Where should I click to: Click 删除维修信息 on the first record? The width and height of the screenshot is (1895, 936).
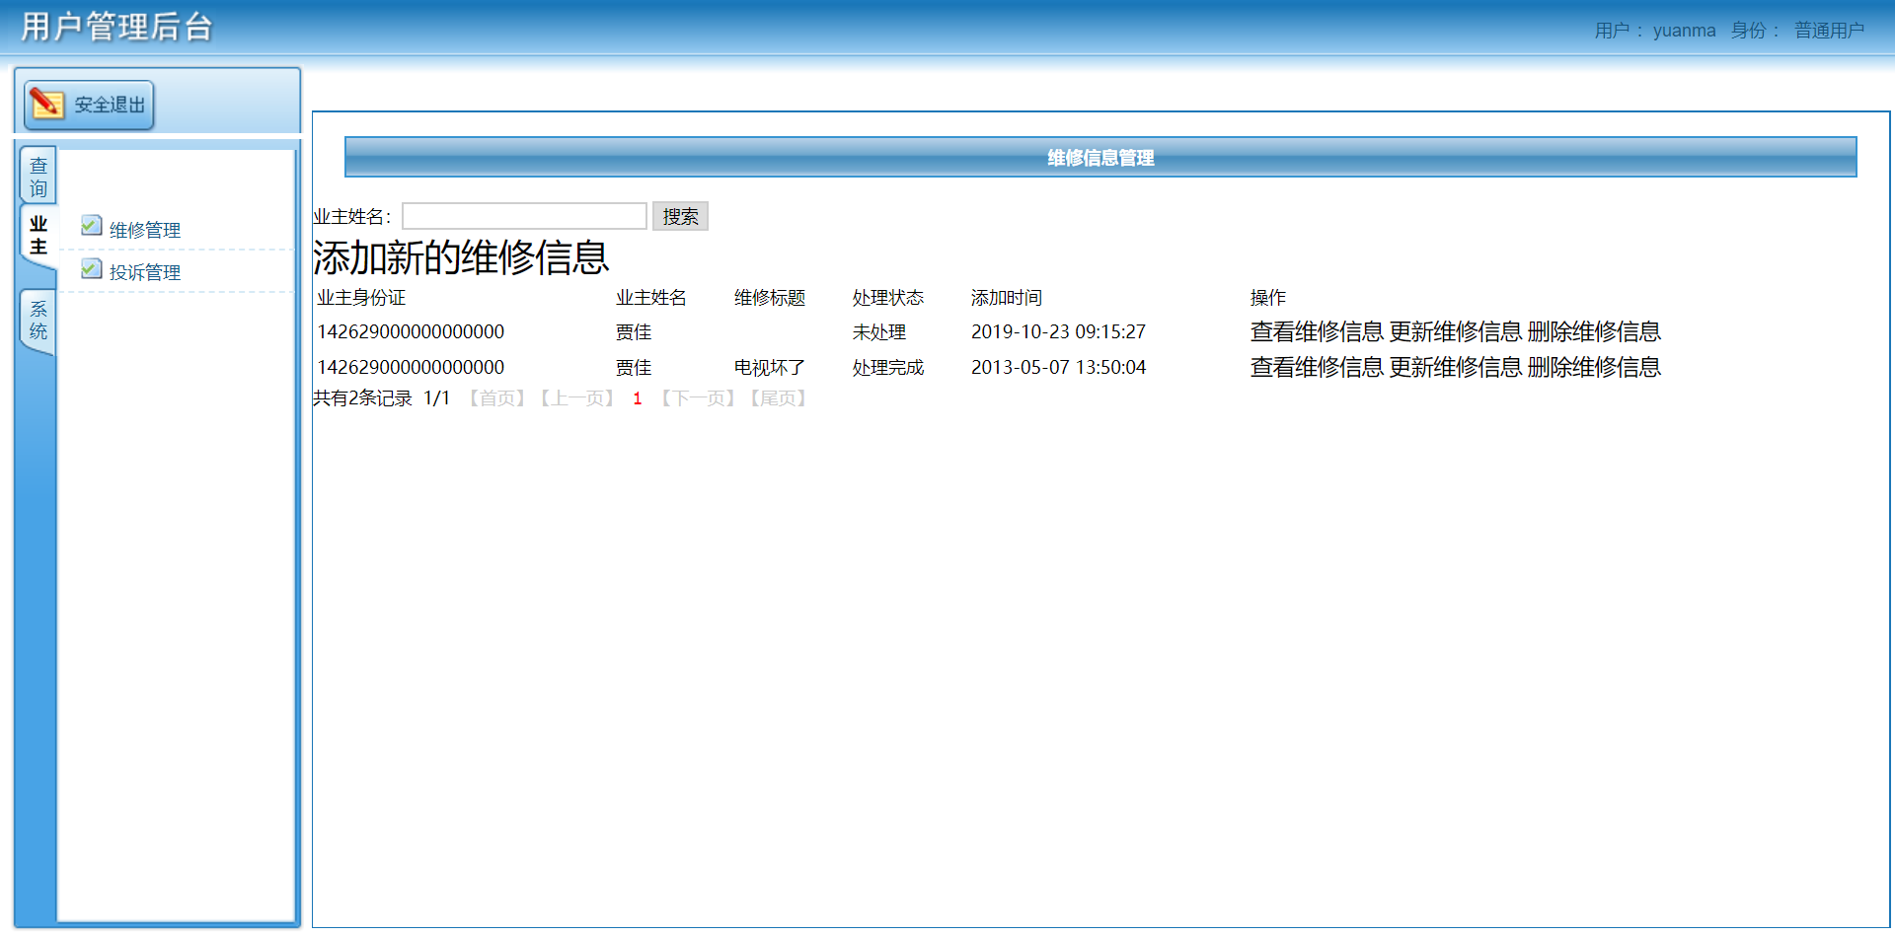click(x=1596, y=331)
